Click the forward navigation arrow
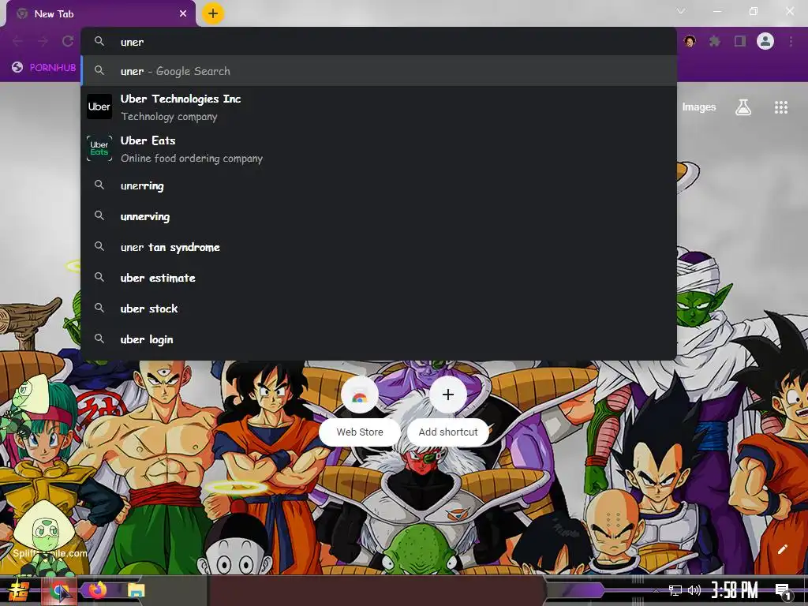The width and height of the screenshot is (808, 606). pyautogui.click(x=43, y=41)
